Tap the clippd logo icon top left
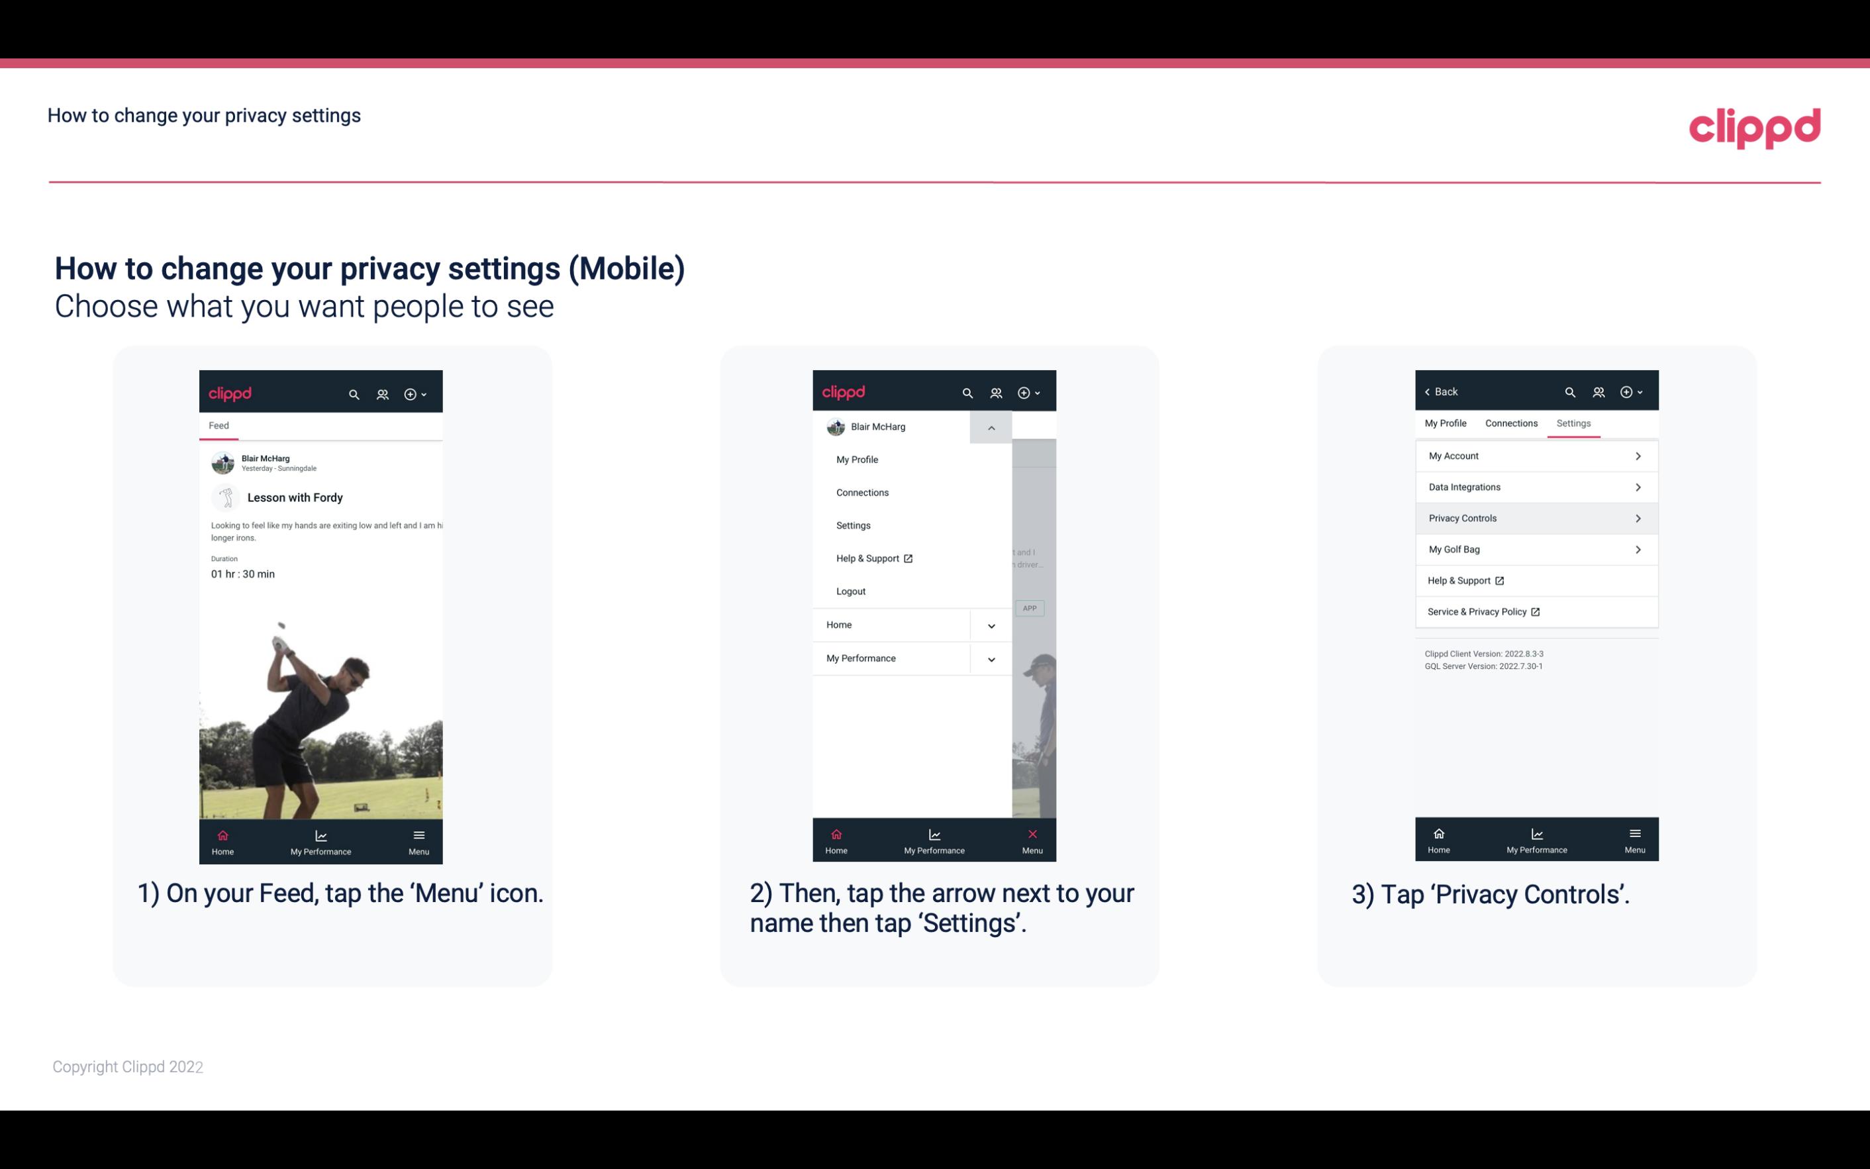The image size is (1870, 1169). click(x=234, y=392)
